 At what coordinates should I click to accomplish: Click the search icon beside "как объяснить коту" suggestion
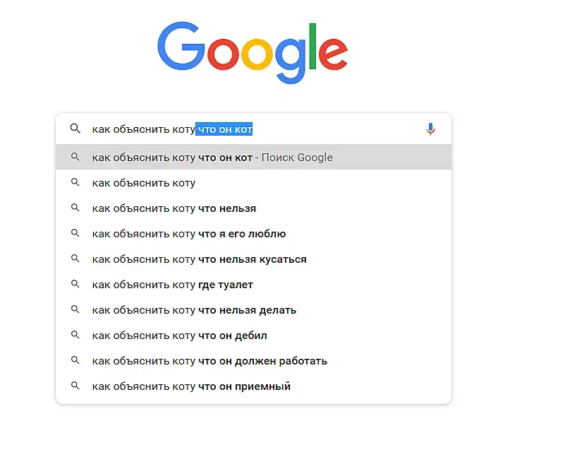(x=75, y=183)
